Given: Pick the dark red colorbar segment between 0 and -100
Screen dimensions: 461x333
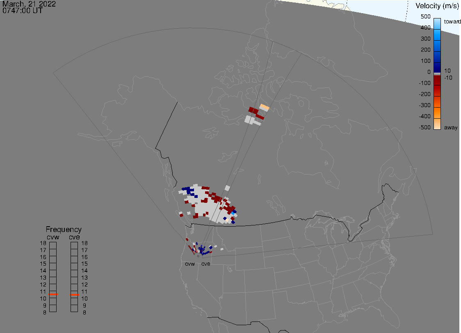Looking at the screenshot, I should pyautogui.click(x=437, y=80).
